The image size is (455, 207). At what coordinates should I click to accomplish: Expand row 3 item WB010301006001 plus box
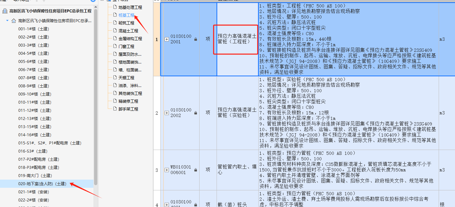click(167, 170)
